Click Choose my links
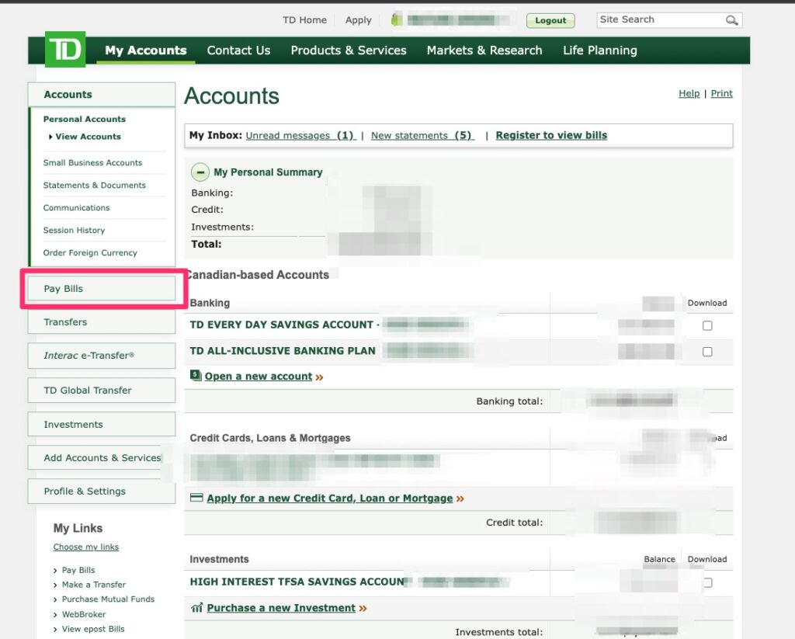 tap(85, 547)
